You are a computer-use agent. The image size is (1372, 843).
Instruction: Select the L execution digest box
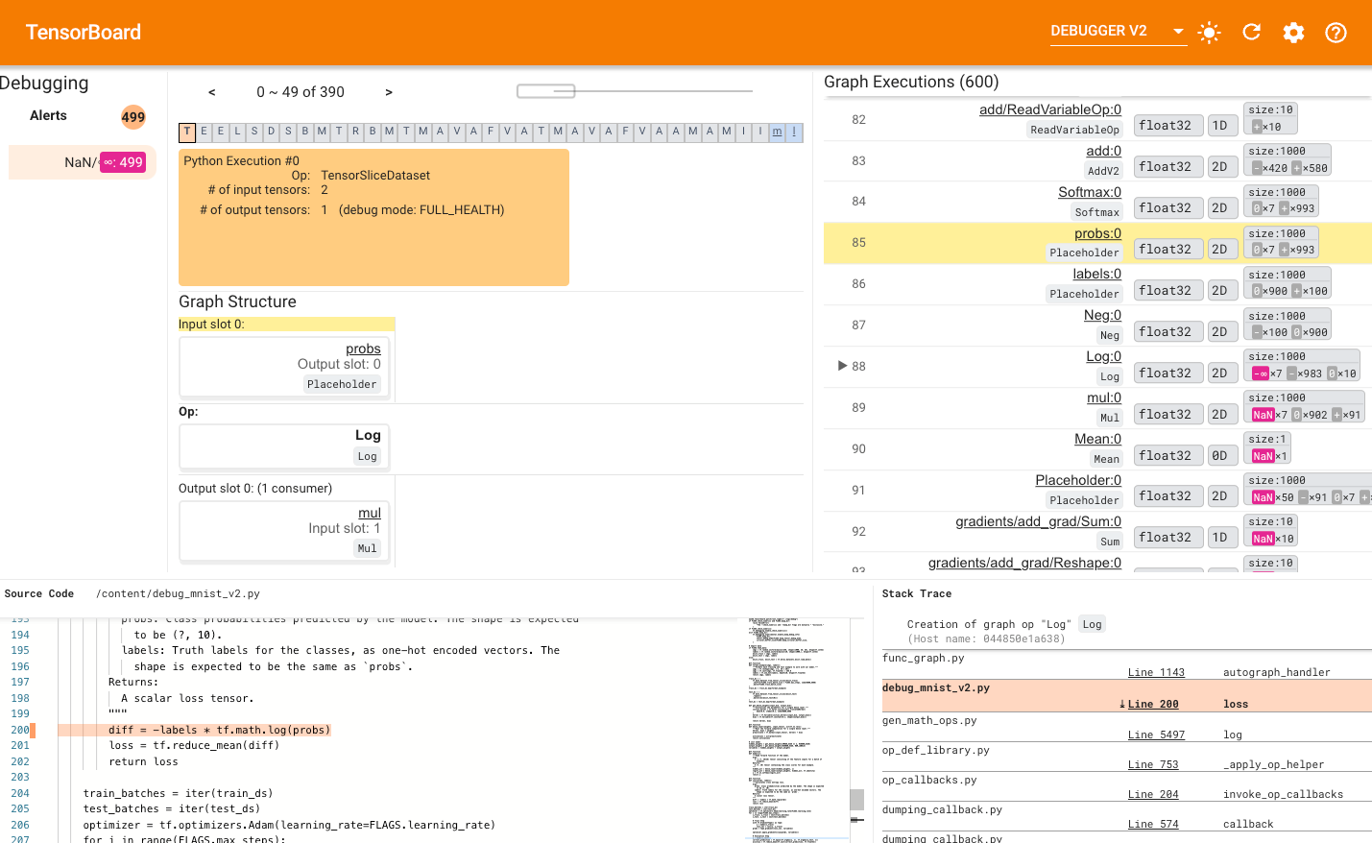coord(237,132)
